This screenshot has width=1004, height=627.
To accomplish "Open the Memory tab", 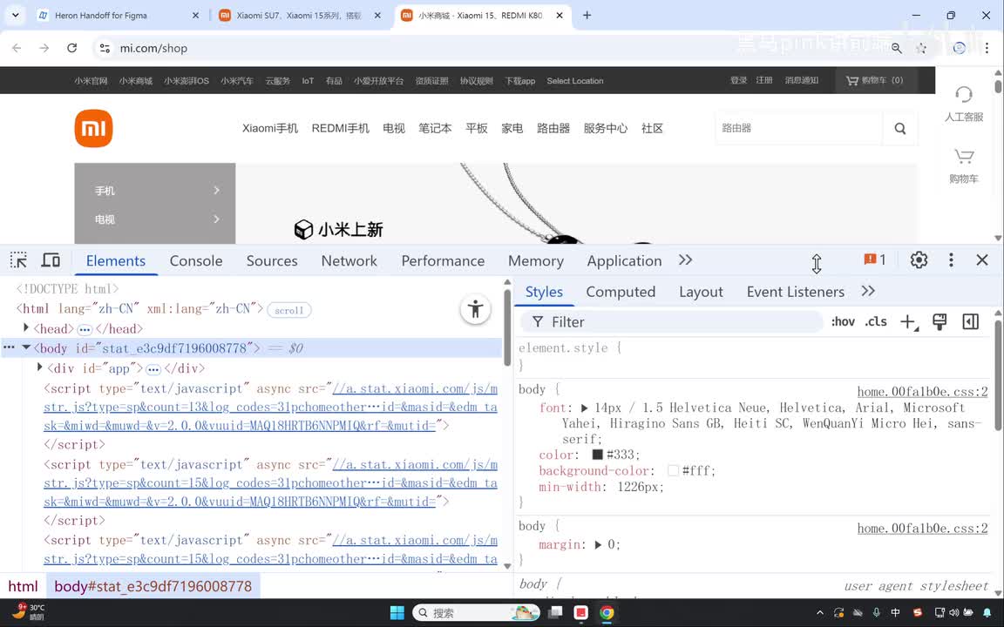I will [536, 261].
